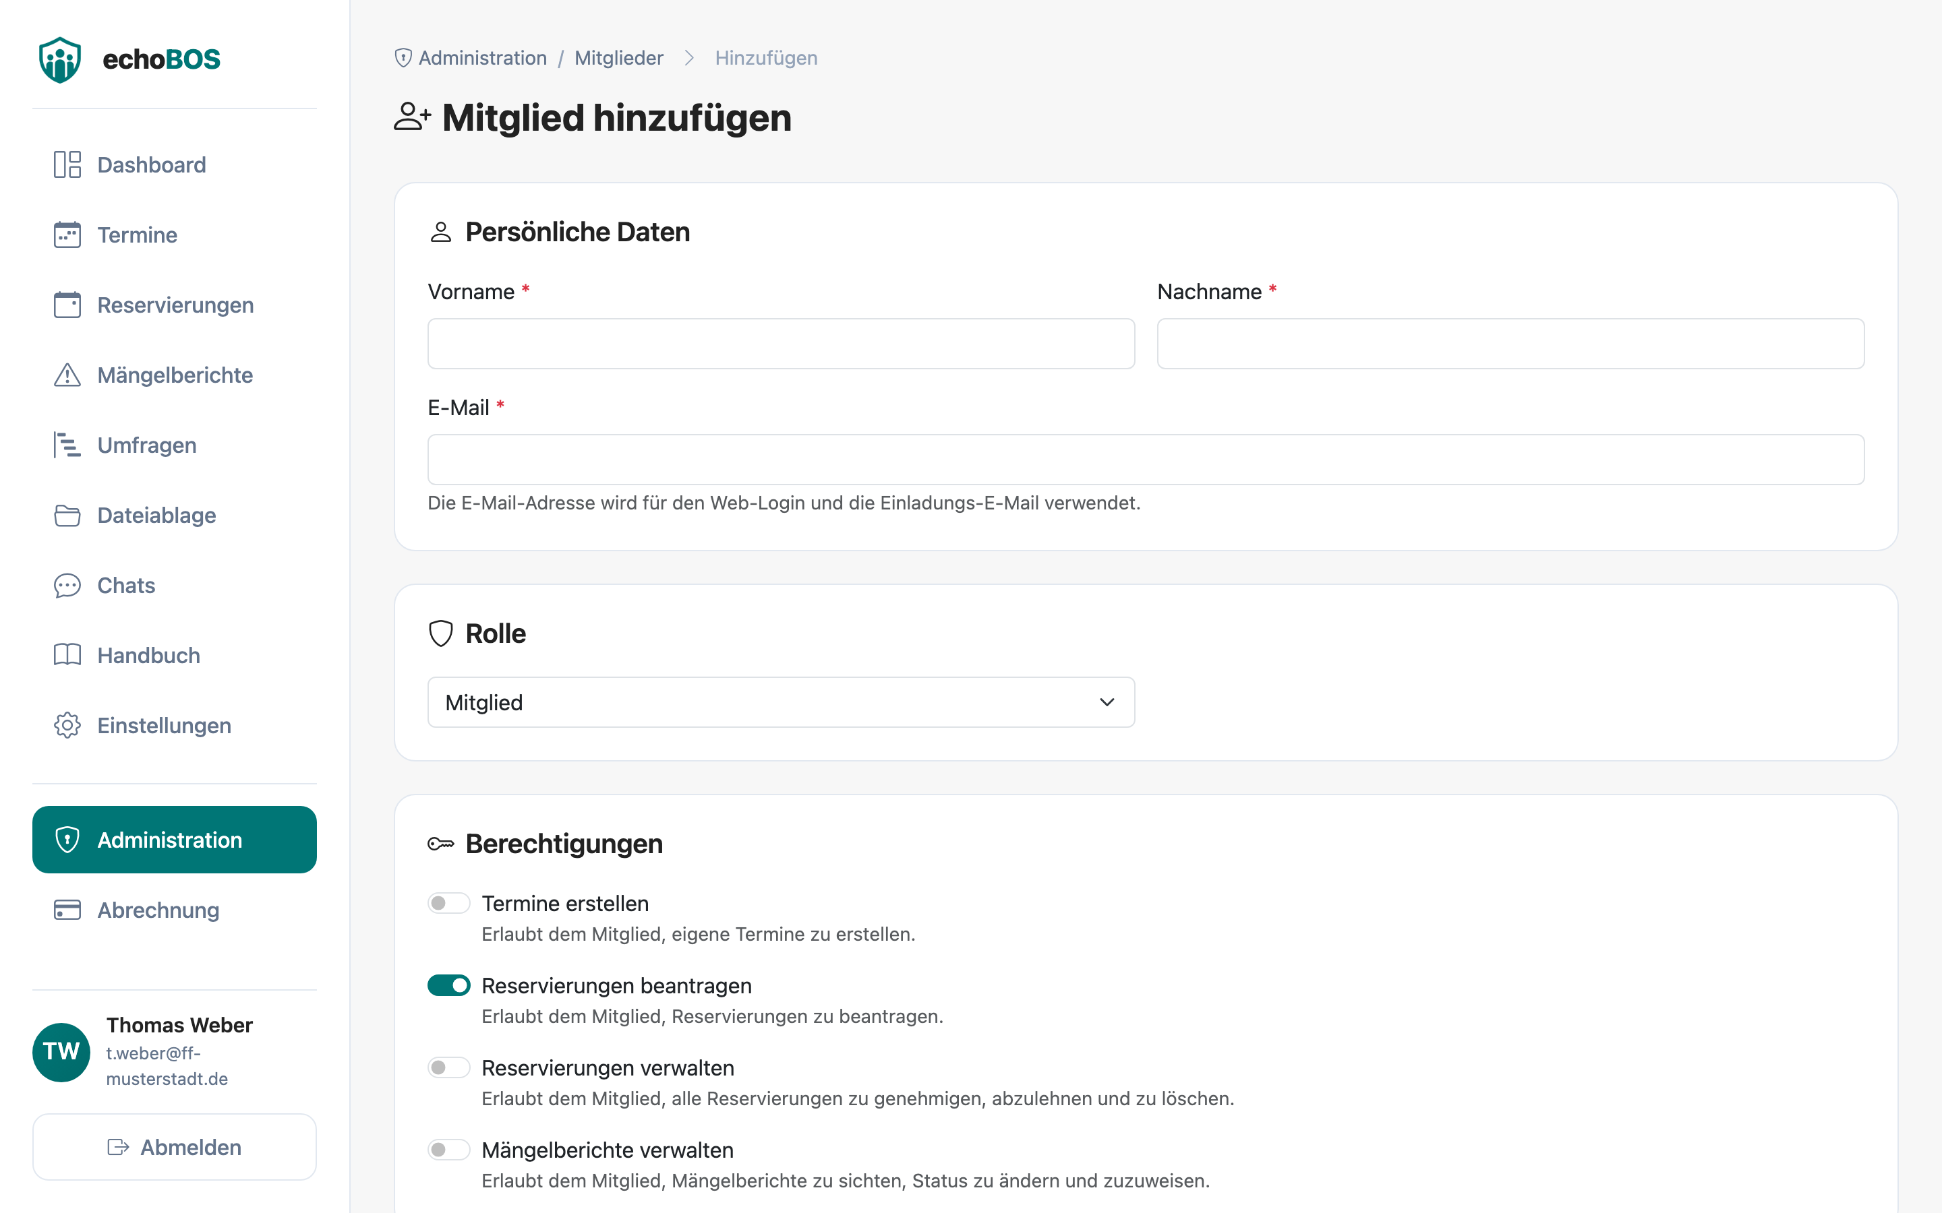The height and width of the screenshot is (1213, 1942).
Task: Open Dateiablage from the sidebar
Action: click(x=174, y=515)
